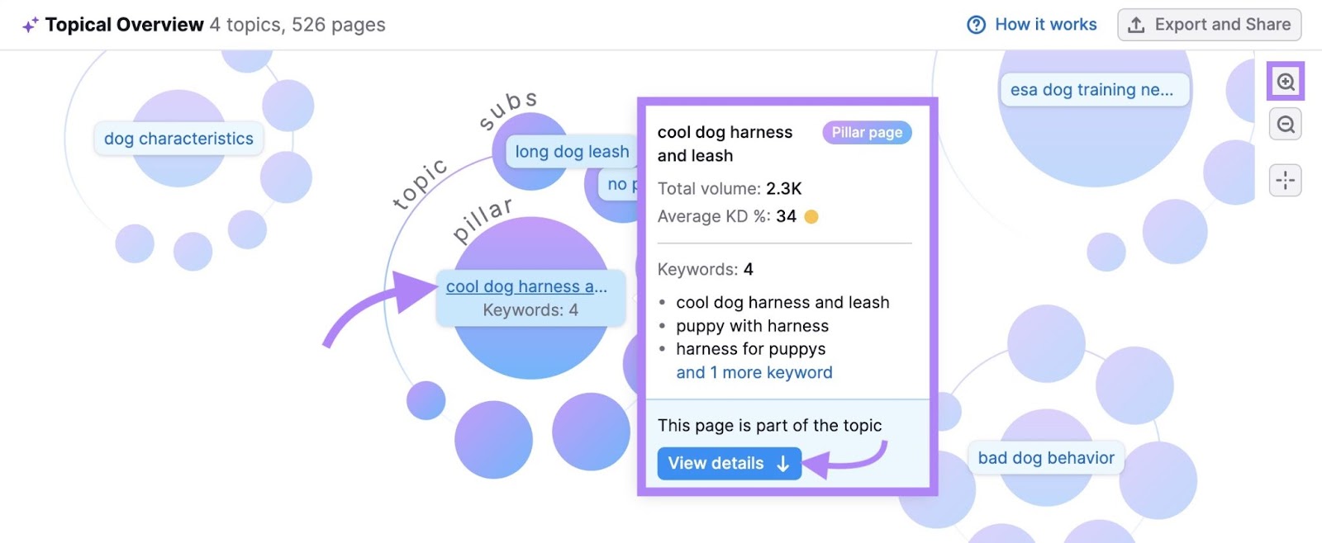This screenshot has width=1322, height=543.
Task: Click the yellow KD difficulty indicator dot
Action: point(811,216)
